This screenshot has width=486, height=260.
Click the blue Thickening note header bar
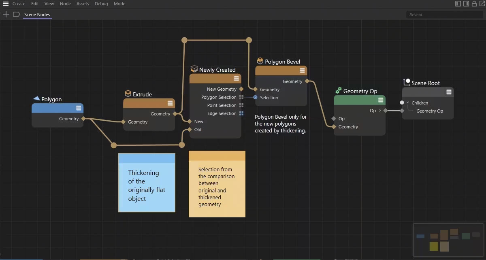(x=147, y=158)
